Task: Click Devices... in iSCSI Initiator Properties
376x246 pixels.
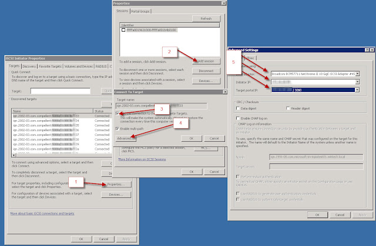Action: [x=116, y=194]
